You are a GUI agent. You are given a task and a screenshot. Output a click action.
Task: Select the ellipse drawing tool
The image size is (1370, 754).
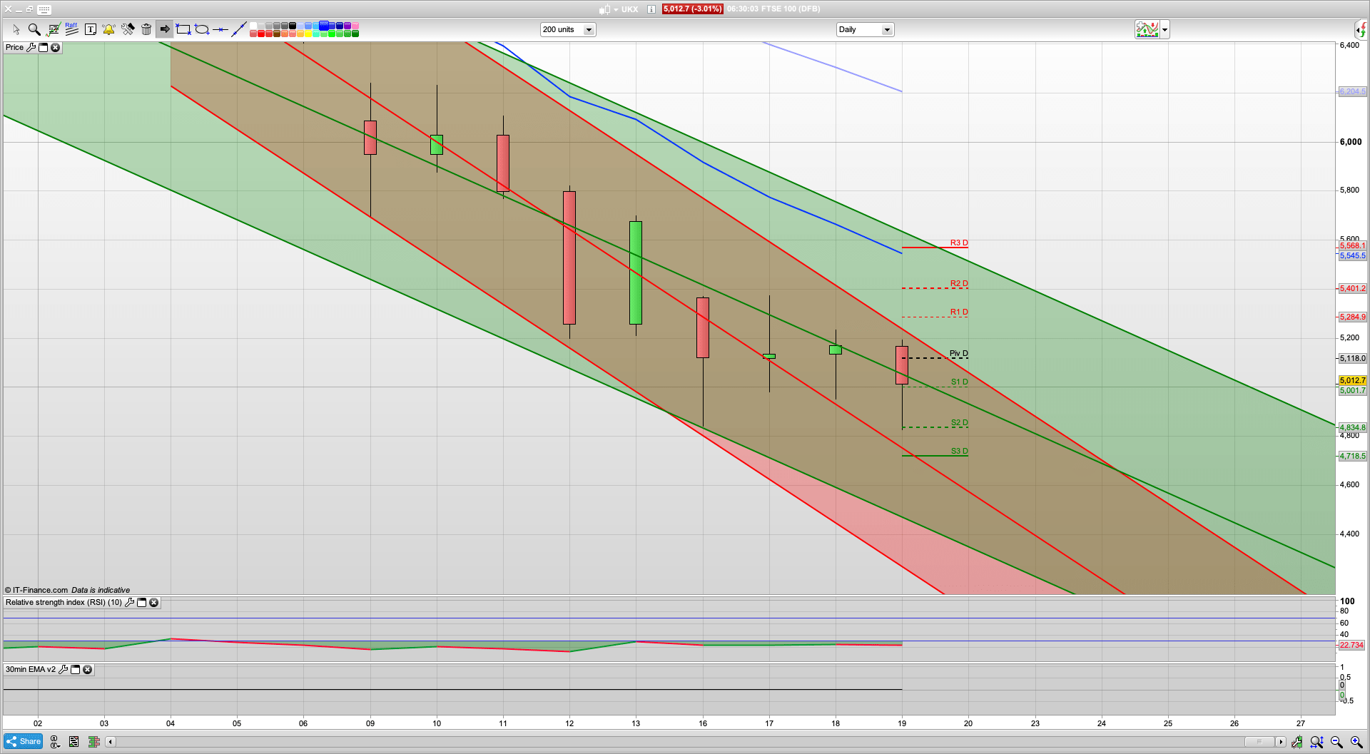[x=202, y=29]
